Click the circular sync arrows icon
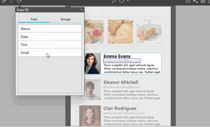 (x=122, y=1)
